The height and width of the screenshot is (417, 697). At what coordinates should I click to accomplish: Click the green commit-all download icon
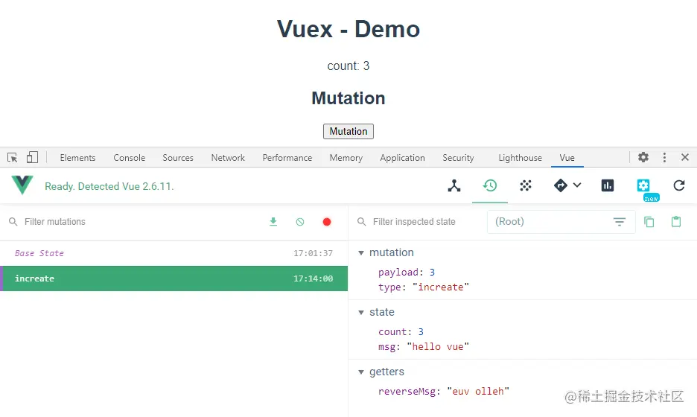click(273, 222)
